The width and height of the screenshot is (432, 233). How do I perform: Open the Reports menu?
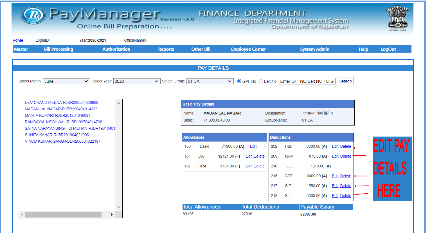pyautogui.click(x=166, y=49)
